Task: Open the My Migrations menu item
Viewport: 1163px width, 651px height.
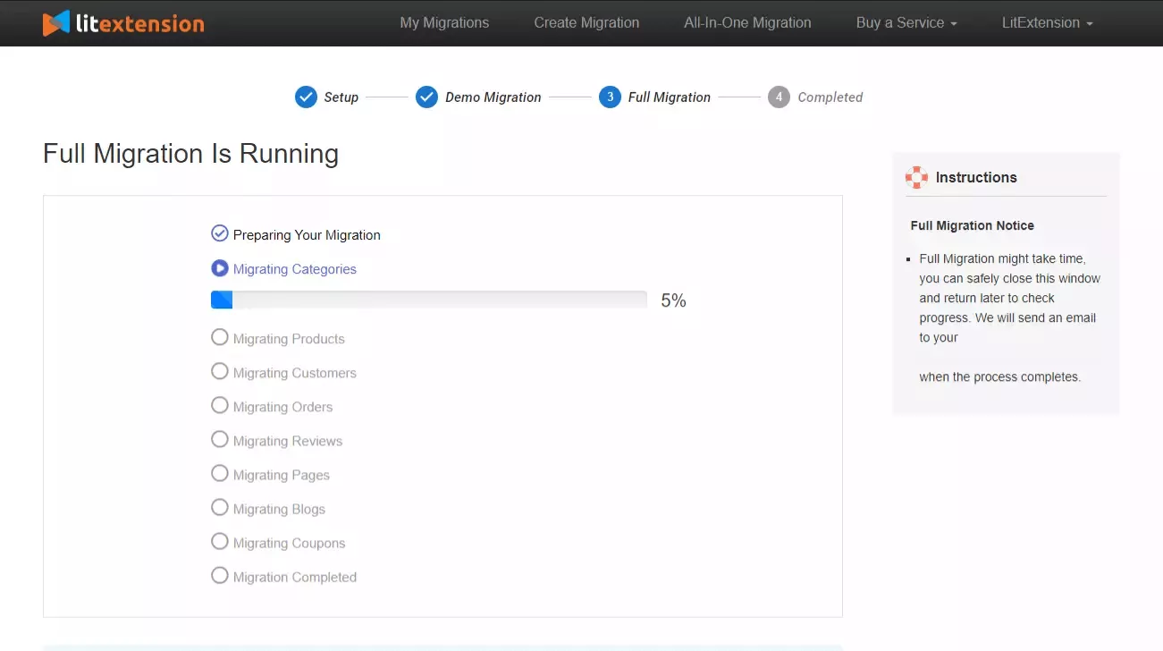Action: (444, 23)
